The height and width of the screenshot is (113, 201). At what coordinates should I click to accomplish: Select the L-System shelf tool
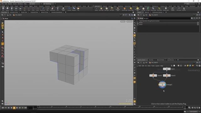tap(69, 9)
